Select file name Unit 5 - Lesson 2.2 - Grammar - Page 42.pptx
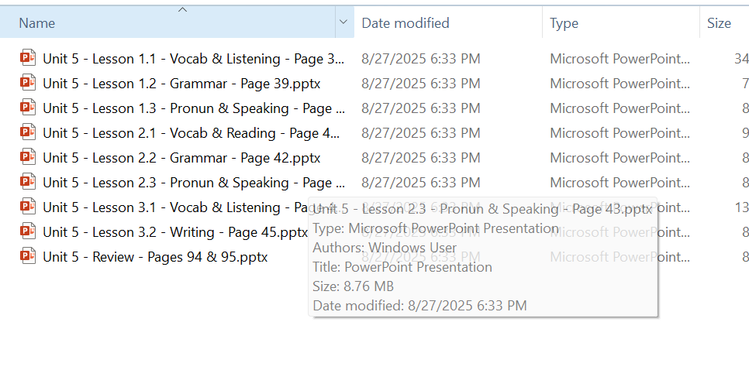749x370 pixels. [181, 158]
